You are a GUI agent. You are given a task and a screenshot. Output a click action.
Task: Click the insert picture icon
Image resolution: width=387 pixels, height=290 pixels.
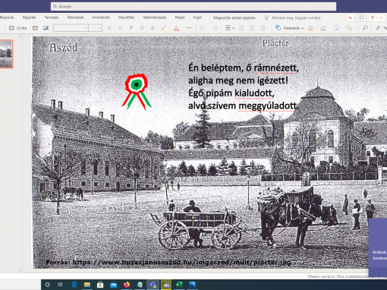point(46,28)
